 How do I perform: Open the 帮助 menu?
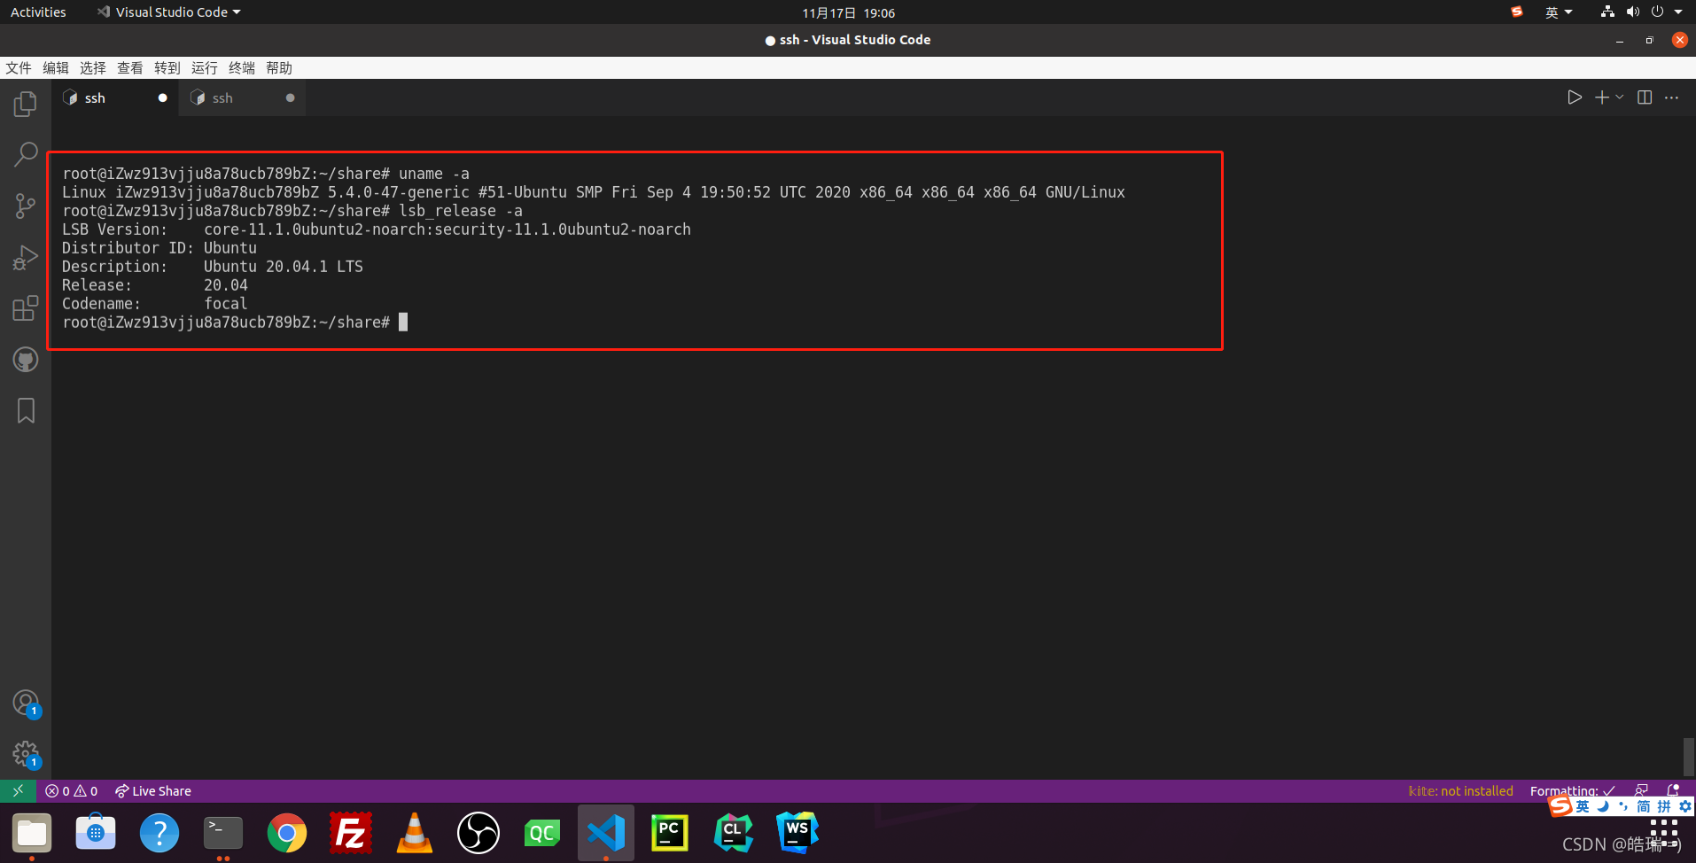[279, 68]
